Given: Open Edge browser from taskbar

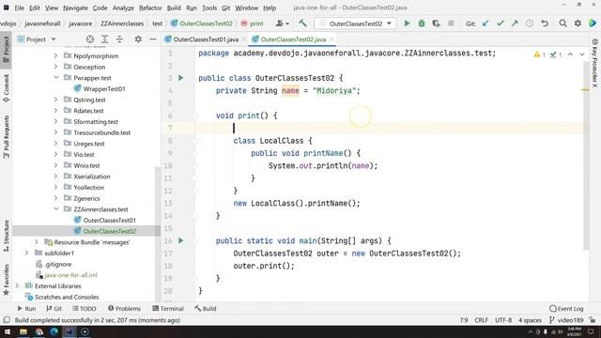Looking at the screenshot, I should [x=54, y=331].
